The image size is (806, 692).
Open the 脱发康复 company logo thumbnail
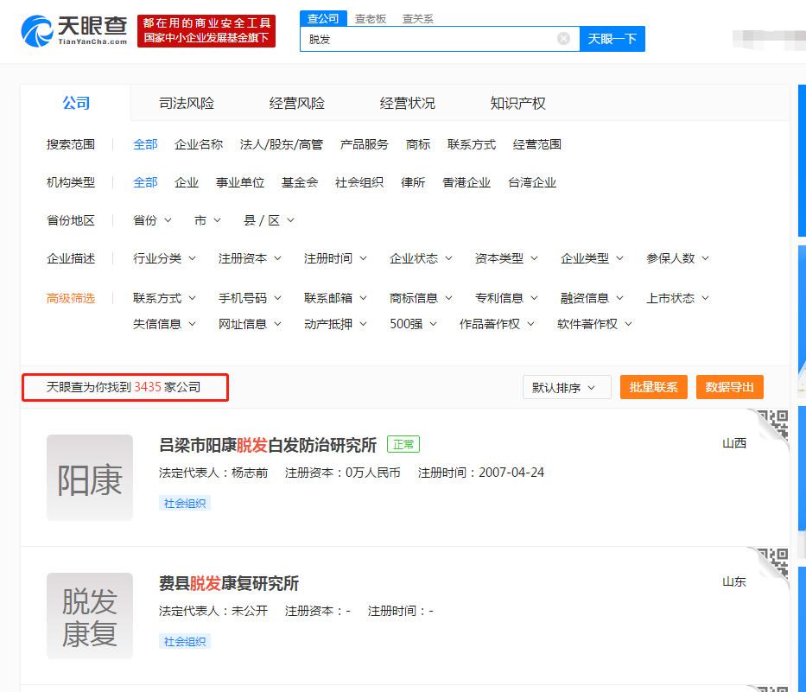[90, 616]
